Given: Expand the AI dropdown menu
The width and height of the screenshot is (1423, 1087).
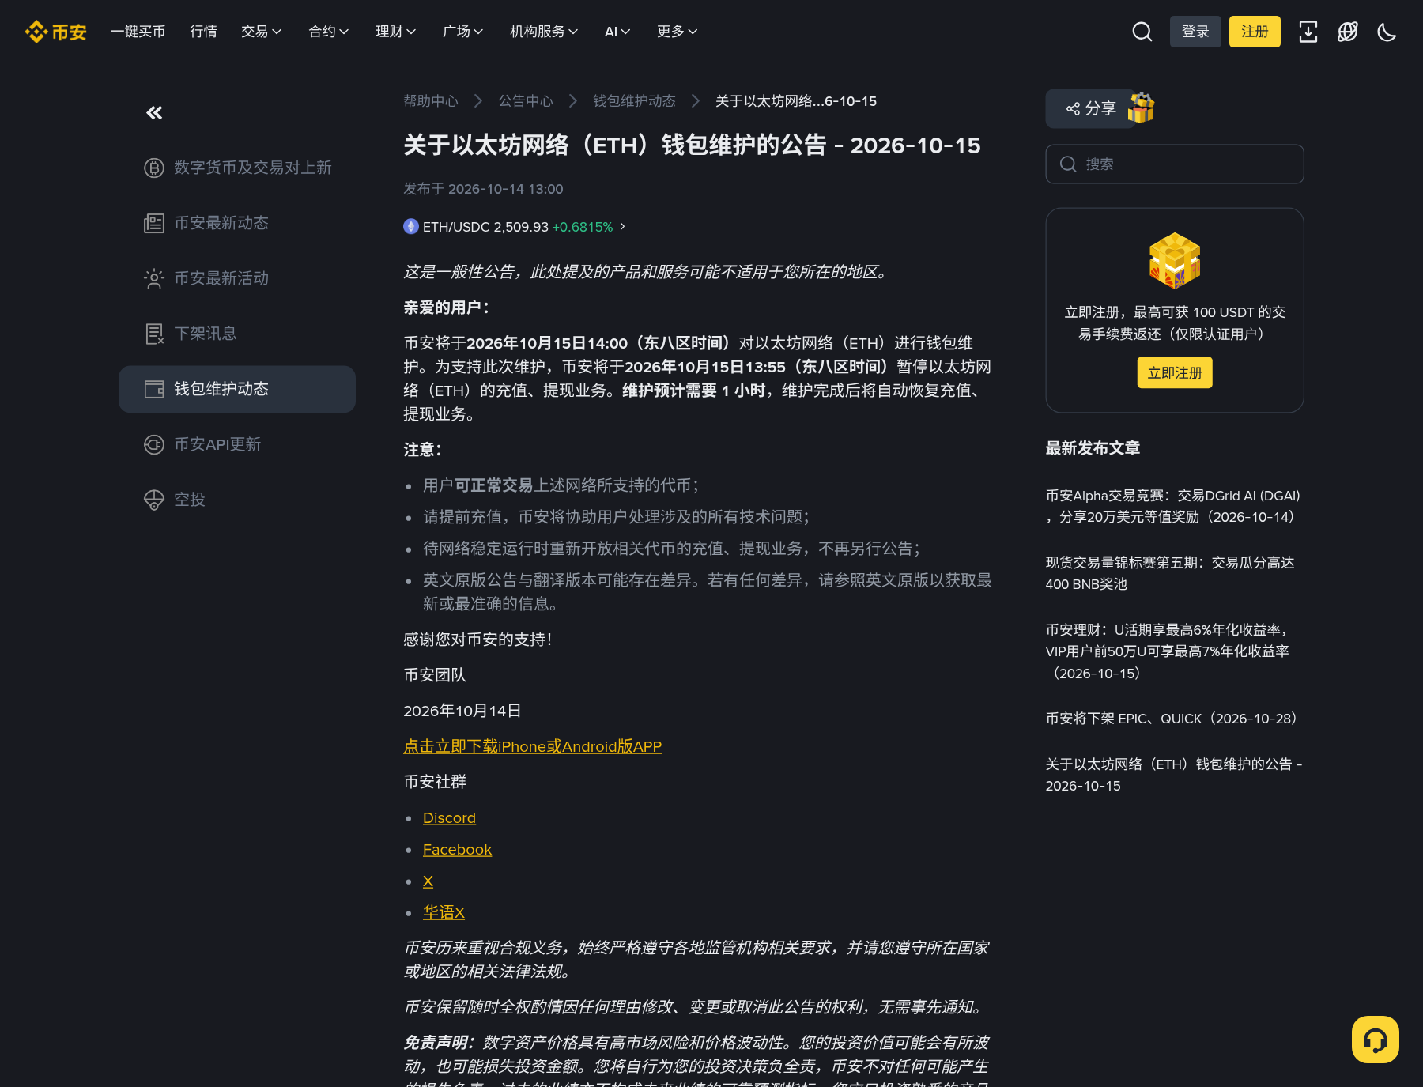Looking at the screenshot, I should [x=617, y=32].
